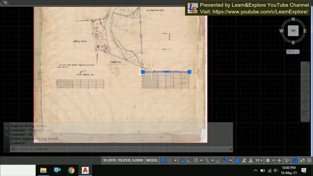Click clean screen icon in status bar
The height and width of the screenshot is (176, 313).
pyautogui.click(x=302, y=160)
